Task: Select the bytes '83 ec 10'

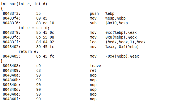Action: pos(45,23)
